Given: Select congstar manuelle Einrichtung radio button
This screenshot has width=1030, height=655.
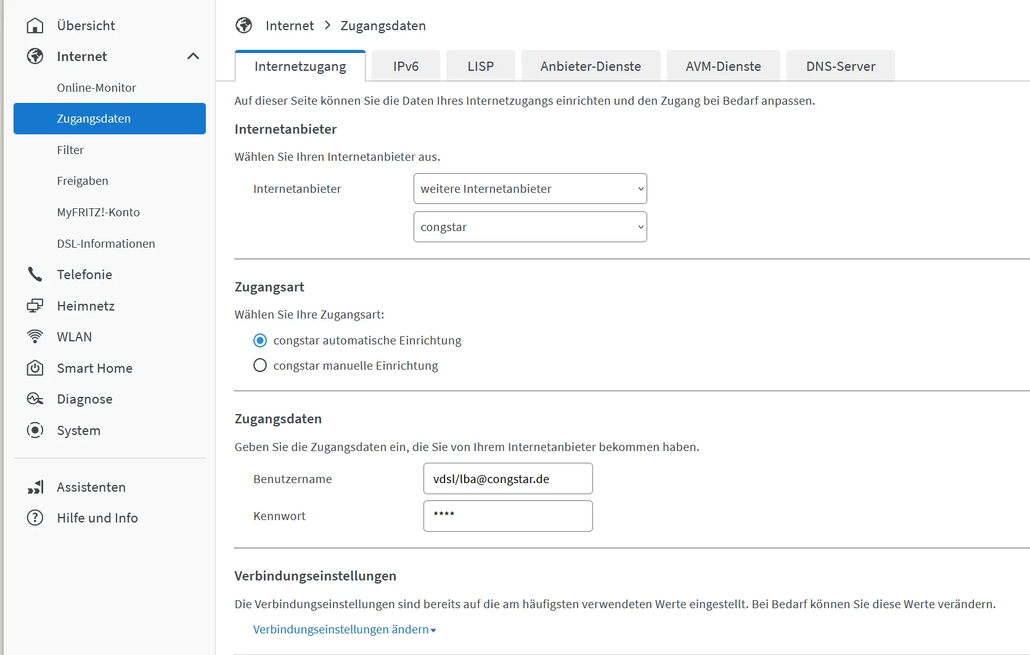Looking at the screenshot, I should [x=260, y=366].
